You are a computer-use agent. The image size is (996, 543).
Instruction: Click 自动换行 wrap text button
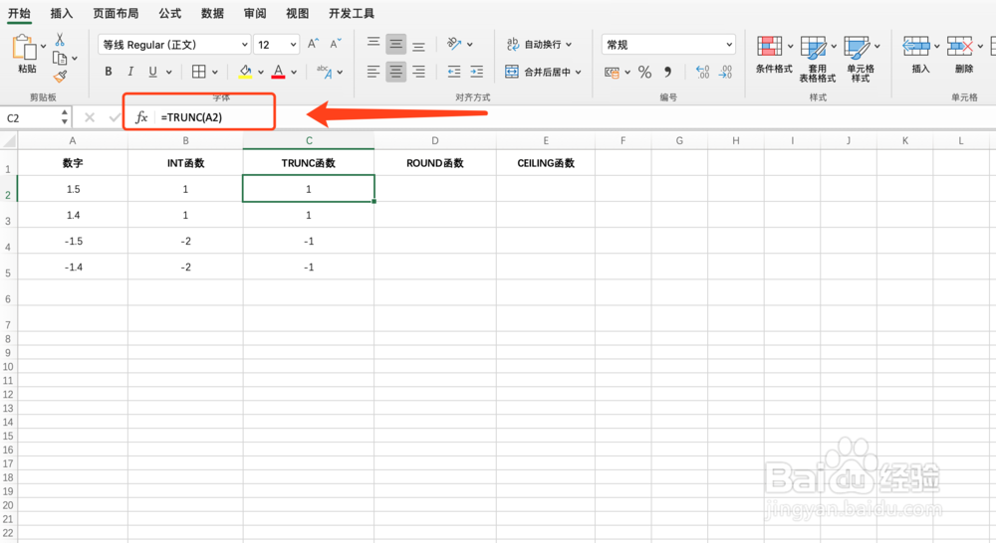coord(539,45)
